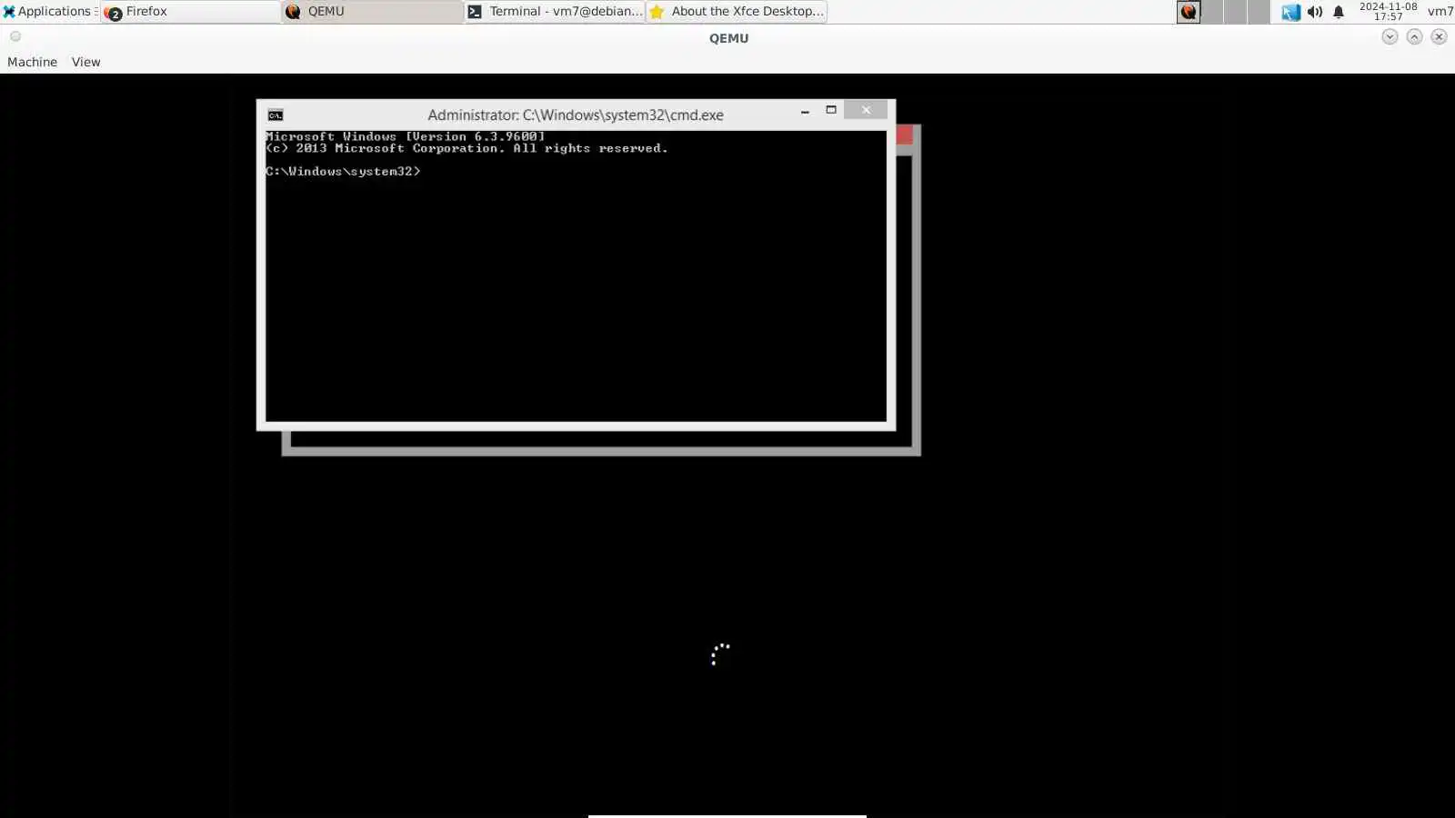
Task: Close the Administrator cmd.exe window
Action: tap(866, 110)
